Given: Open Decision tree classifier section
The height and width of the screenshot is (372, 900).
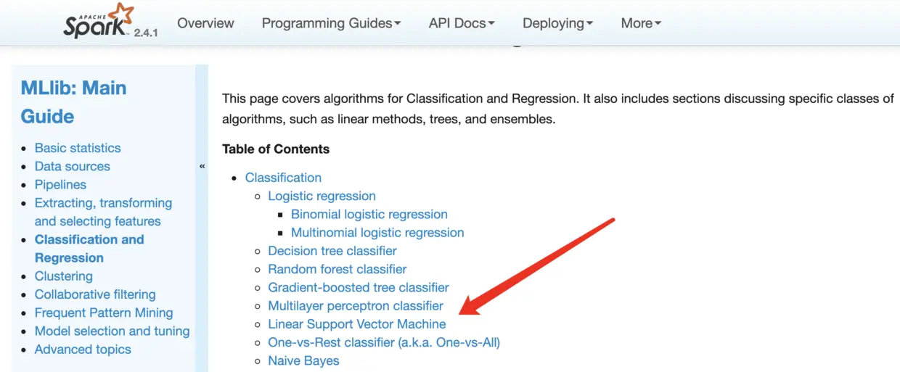Looking at the screenshot, I should pos(332,251).
